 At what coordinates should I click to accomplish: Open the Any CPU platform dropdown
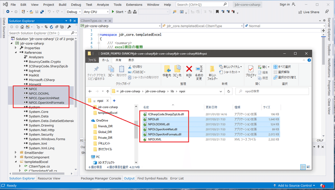click(96, 12)
